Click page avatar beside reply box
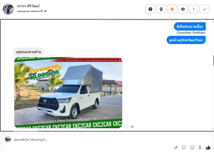The height and width of the screenshot is (152, 214). pyautogui.click(x=8, y=139)
